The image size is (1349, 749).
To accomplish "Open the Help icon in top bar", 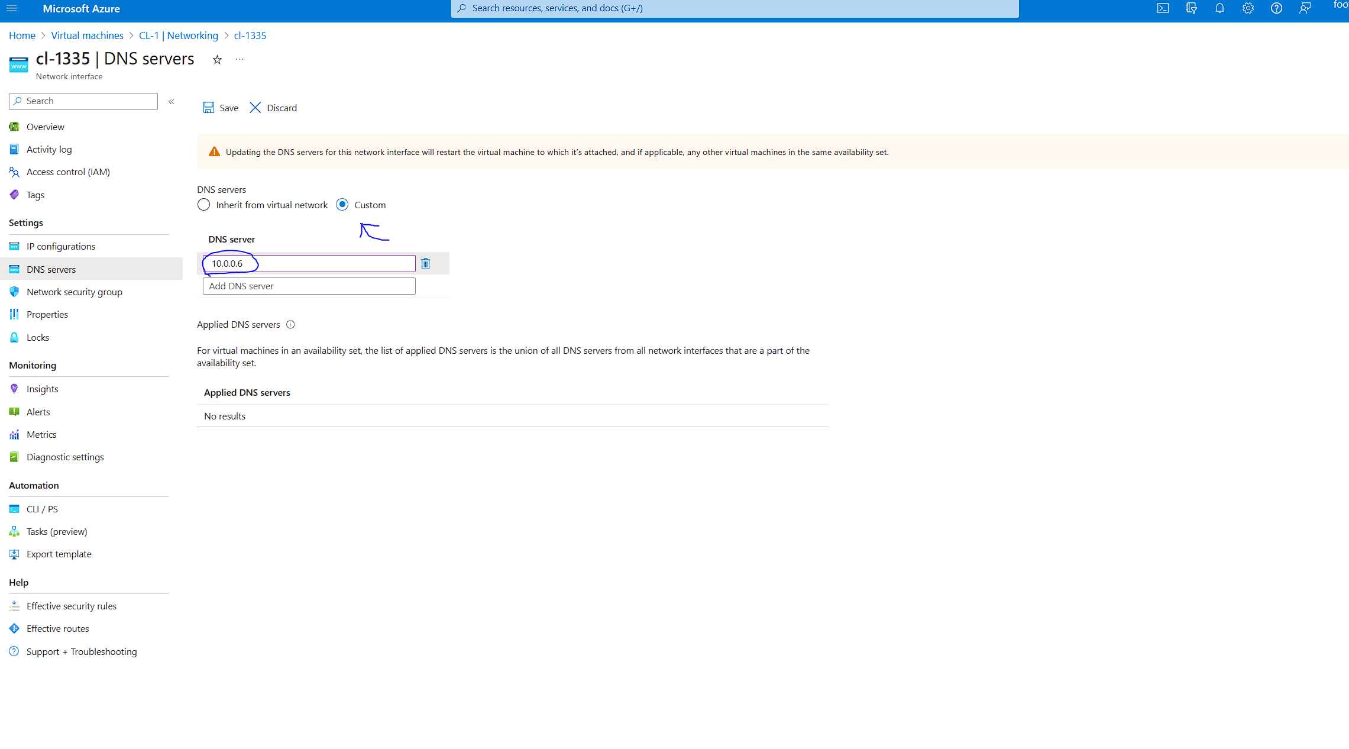I will click(1276, 8).
